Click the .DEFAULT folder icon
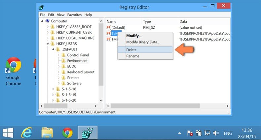Viewport: 261px width, 140px height. click(58, 49)
